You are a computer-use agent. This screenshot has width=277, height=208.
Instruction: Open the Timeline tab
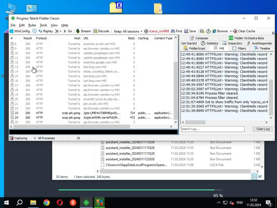(x=262, y=48)
